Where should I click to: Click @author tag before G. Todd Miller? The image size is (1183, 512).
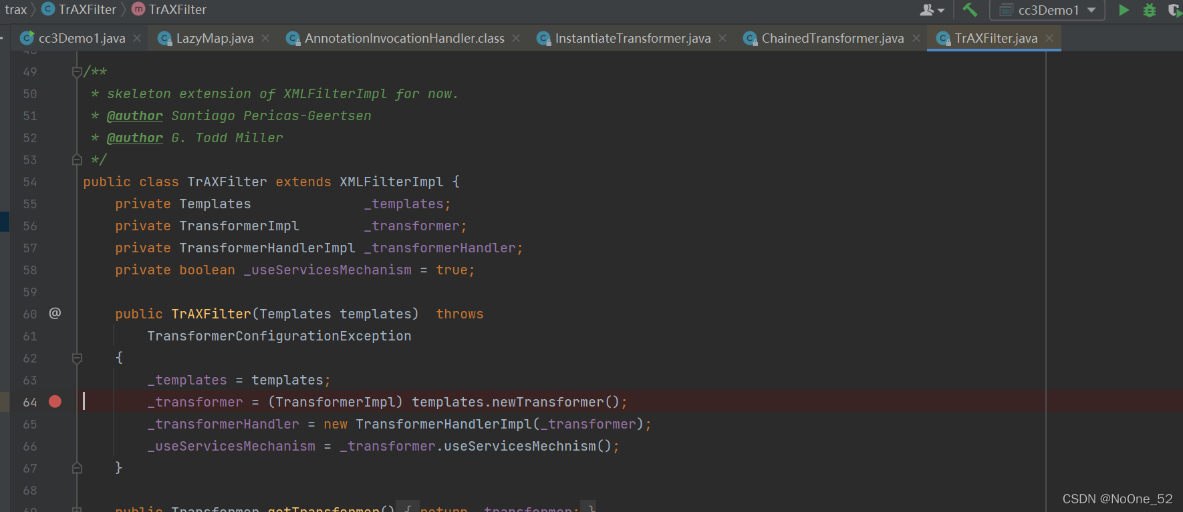[x=135, y=138]
